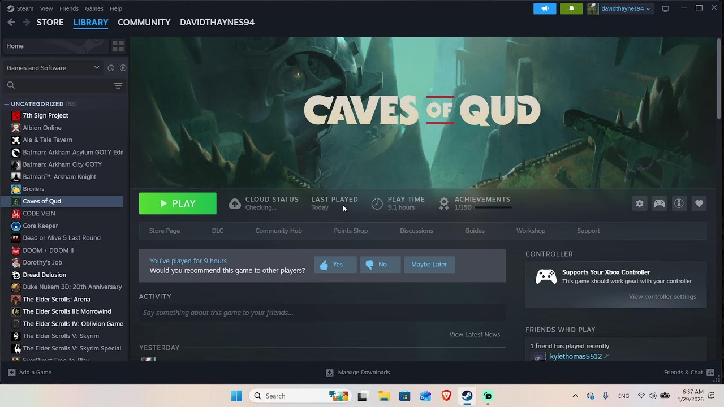
Task: Show game info icon
Action: click(679, 203)
